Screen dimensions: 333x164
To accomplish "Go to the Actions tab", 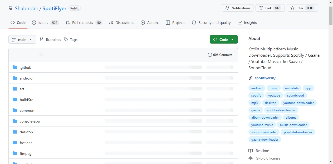I will pos(150,23).
